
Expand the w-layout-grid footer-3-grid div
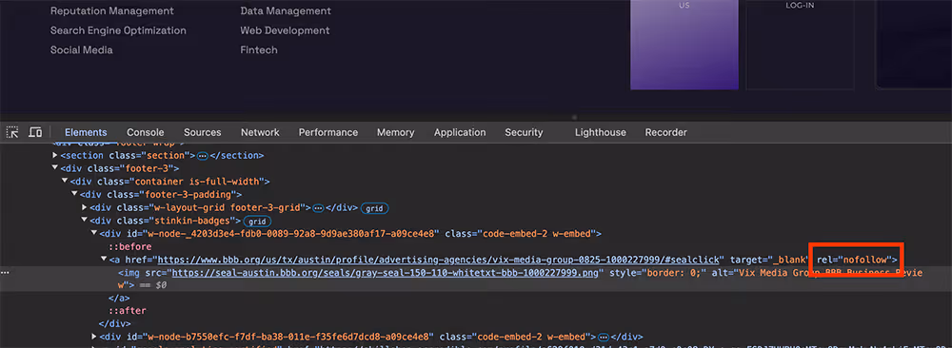[85, 207]
